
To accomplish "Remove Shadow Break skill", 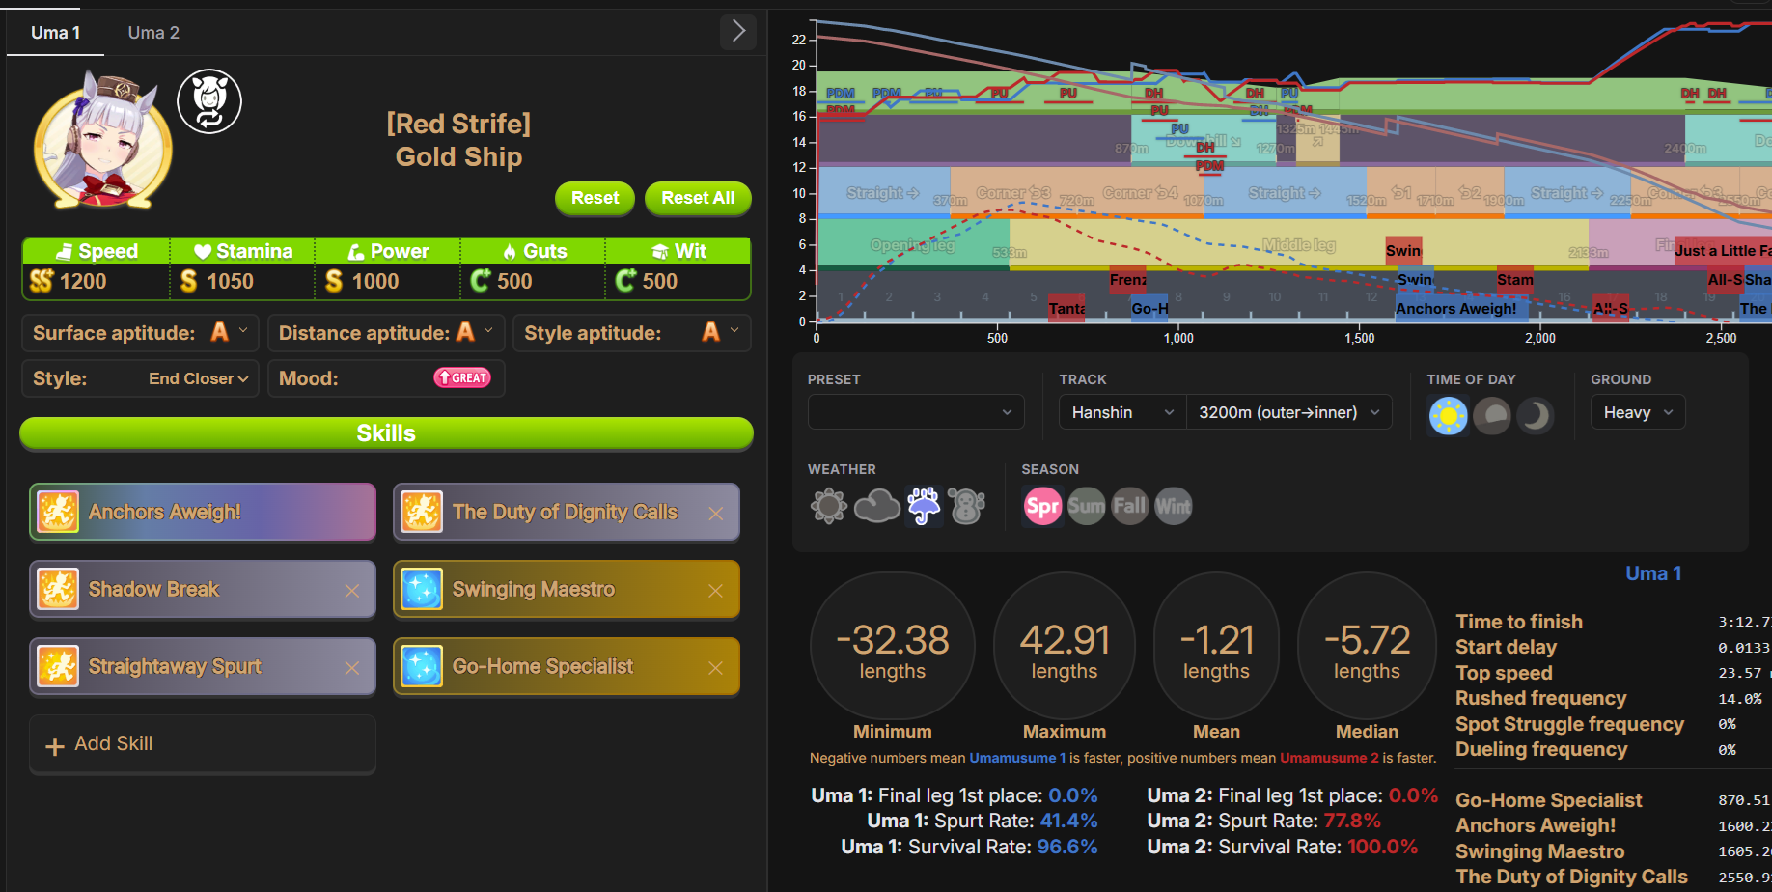I will click(351, 591).
